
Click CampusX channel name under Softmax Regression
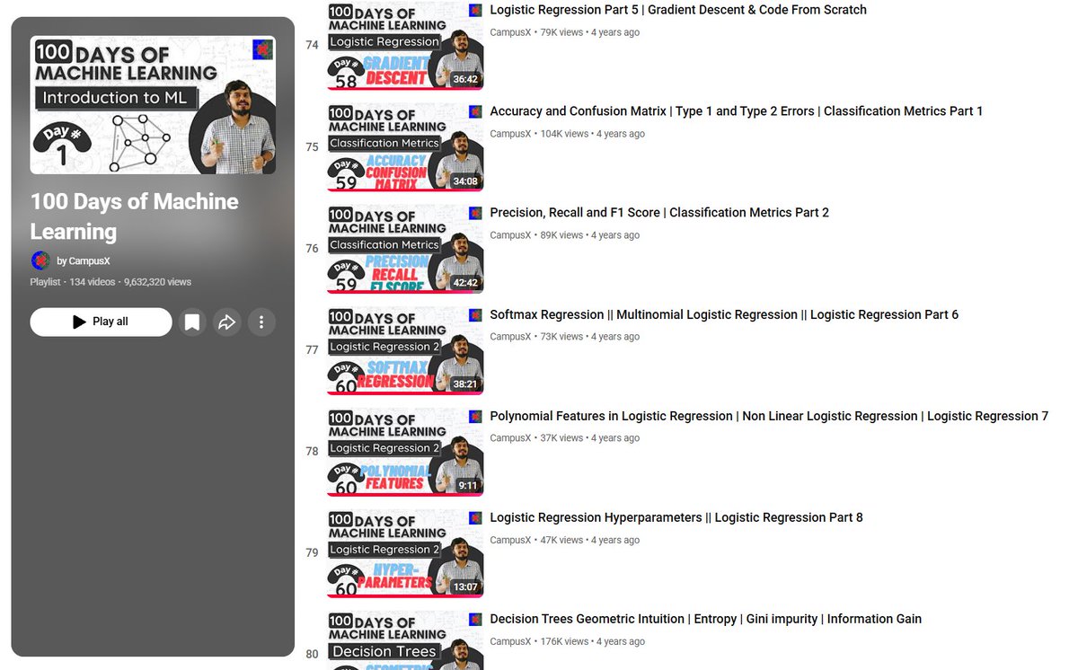(x=510, y=337)
